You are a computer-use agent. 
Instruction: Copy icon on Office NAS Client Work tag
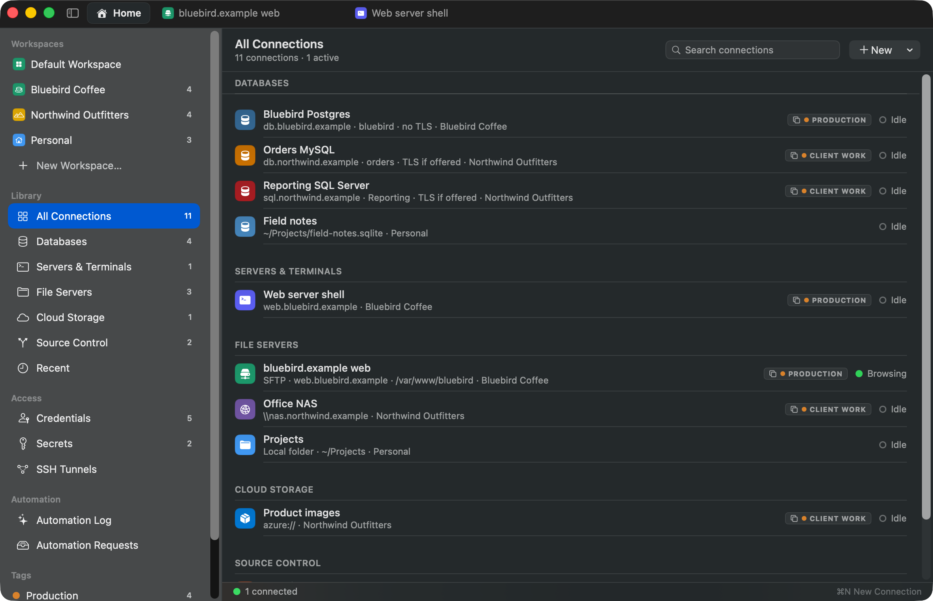[794, 409]
